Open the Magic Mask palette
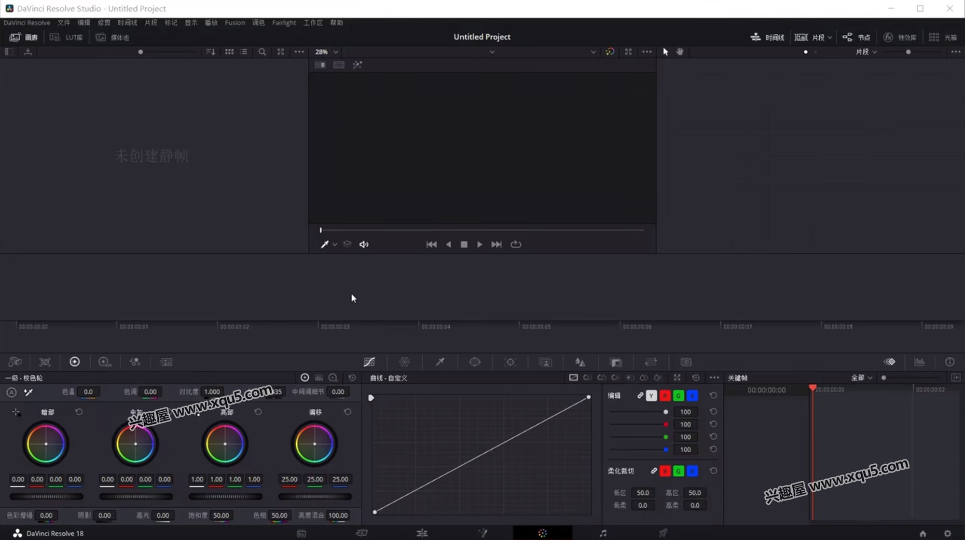 pos(545,362)
